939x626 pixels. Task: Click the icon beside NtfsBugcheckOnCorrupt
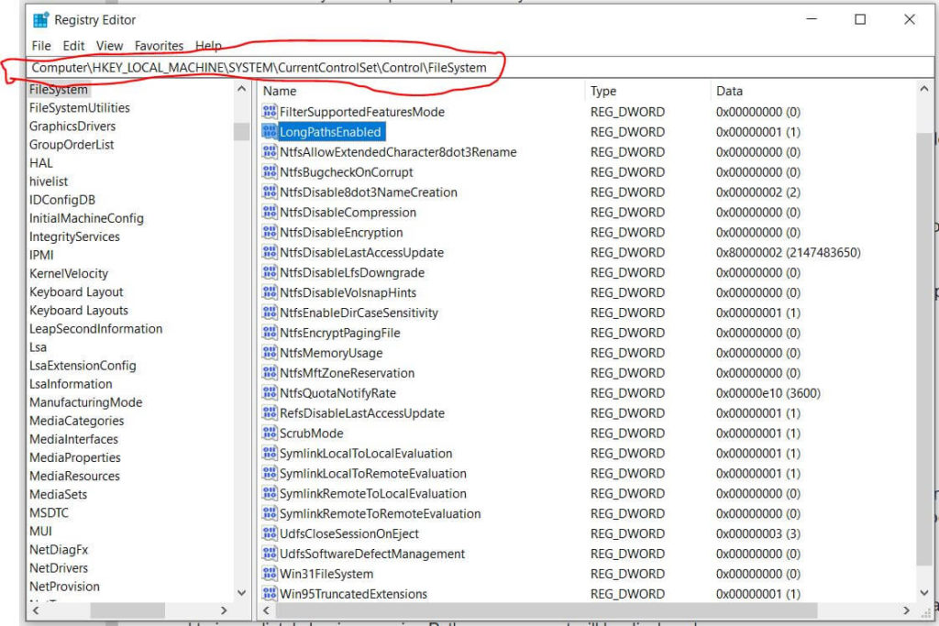click(270, 171)
